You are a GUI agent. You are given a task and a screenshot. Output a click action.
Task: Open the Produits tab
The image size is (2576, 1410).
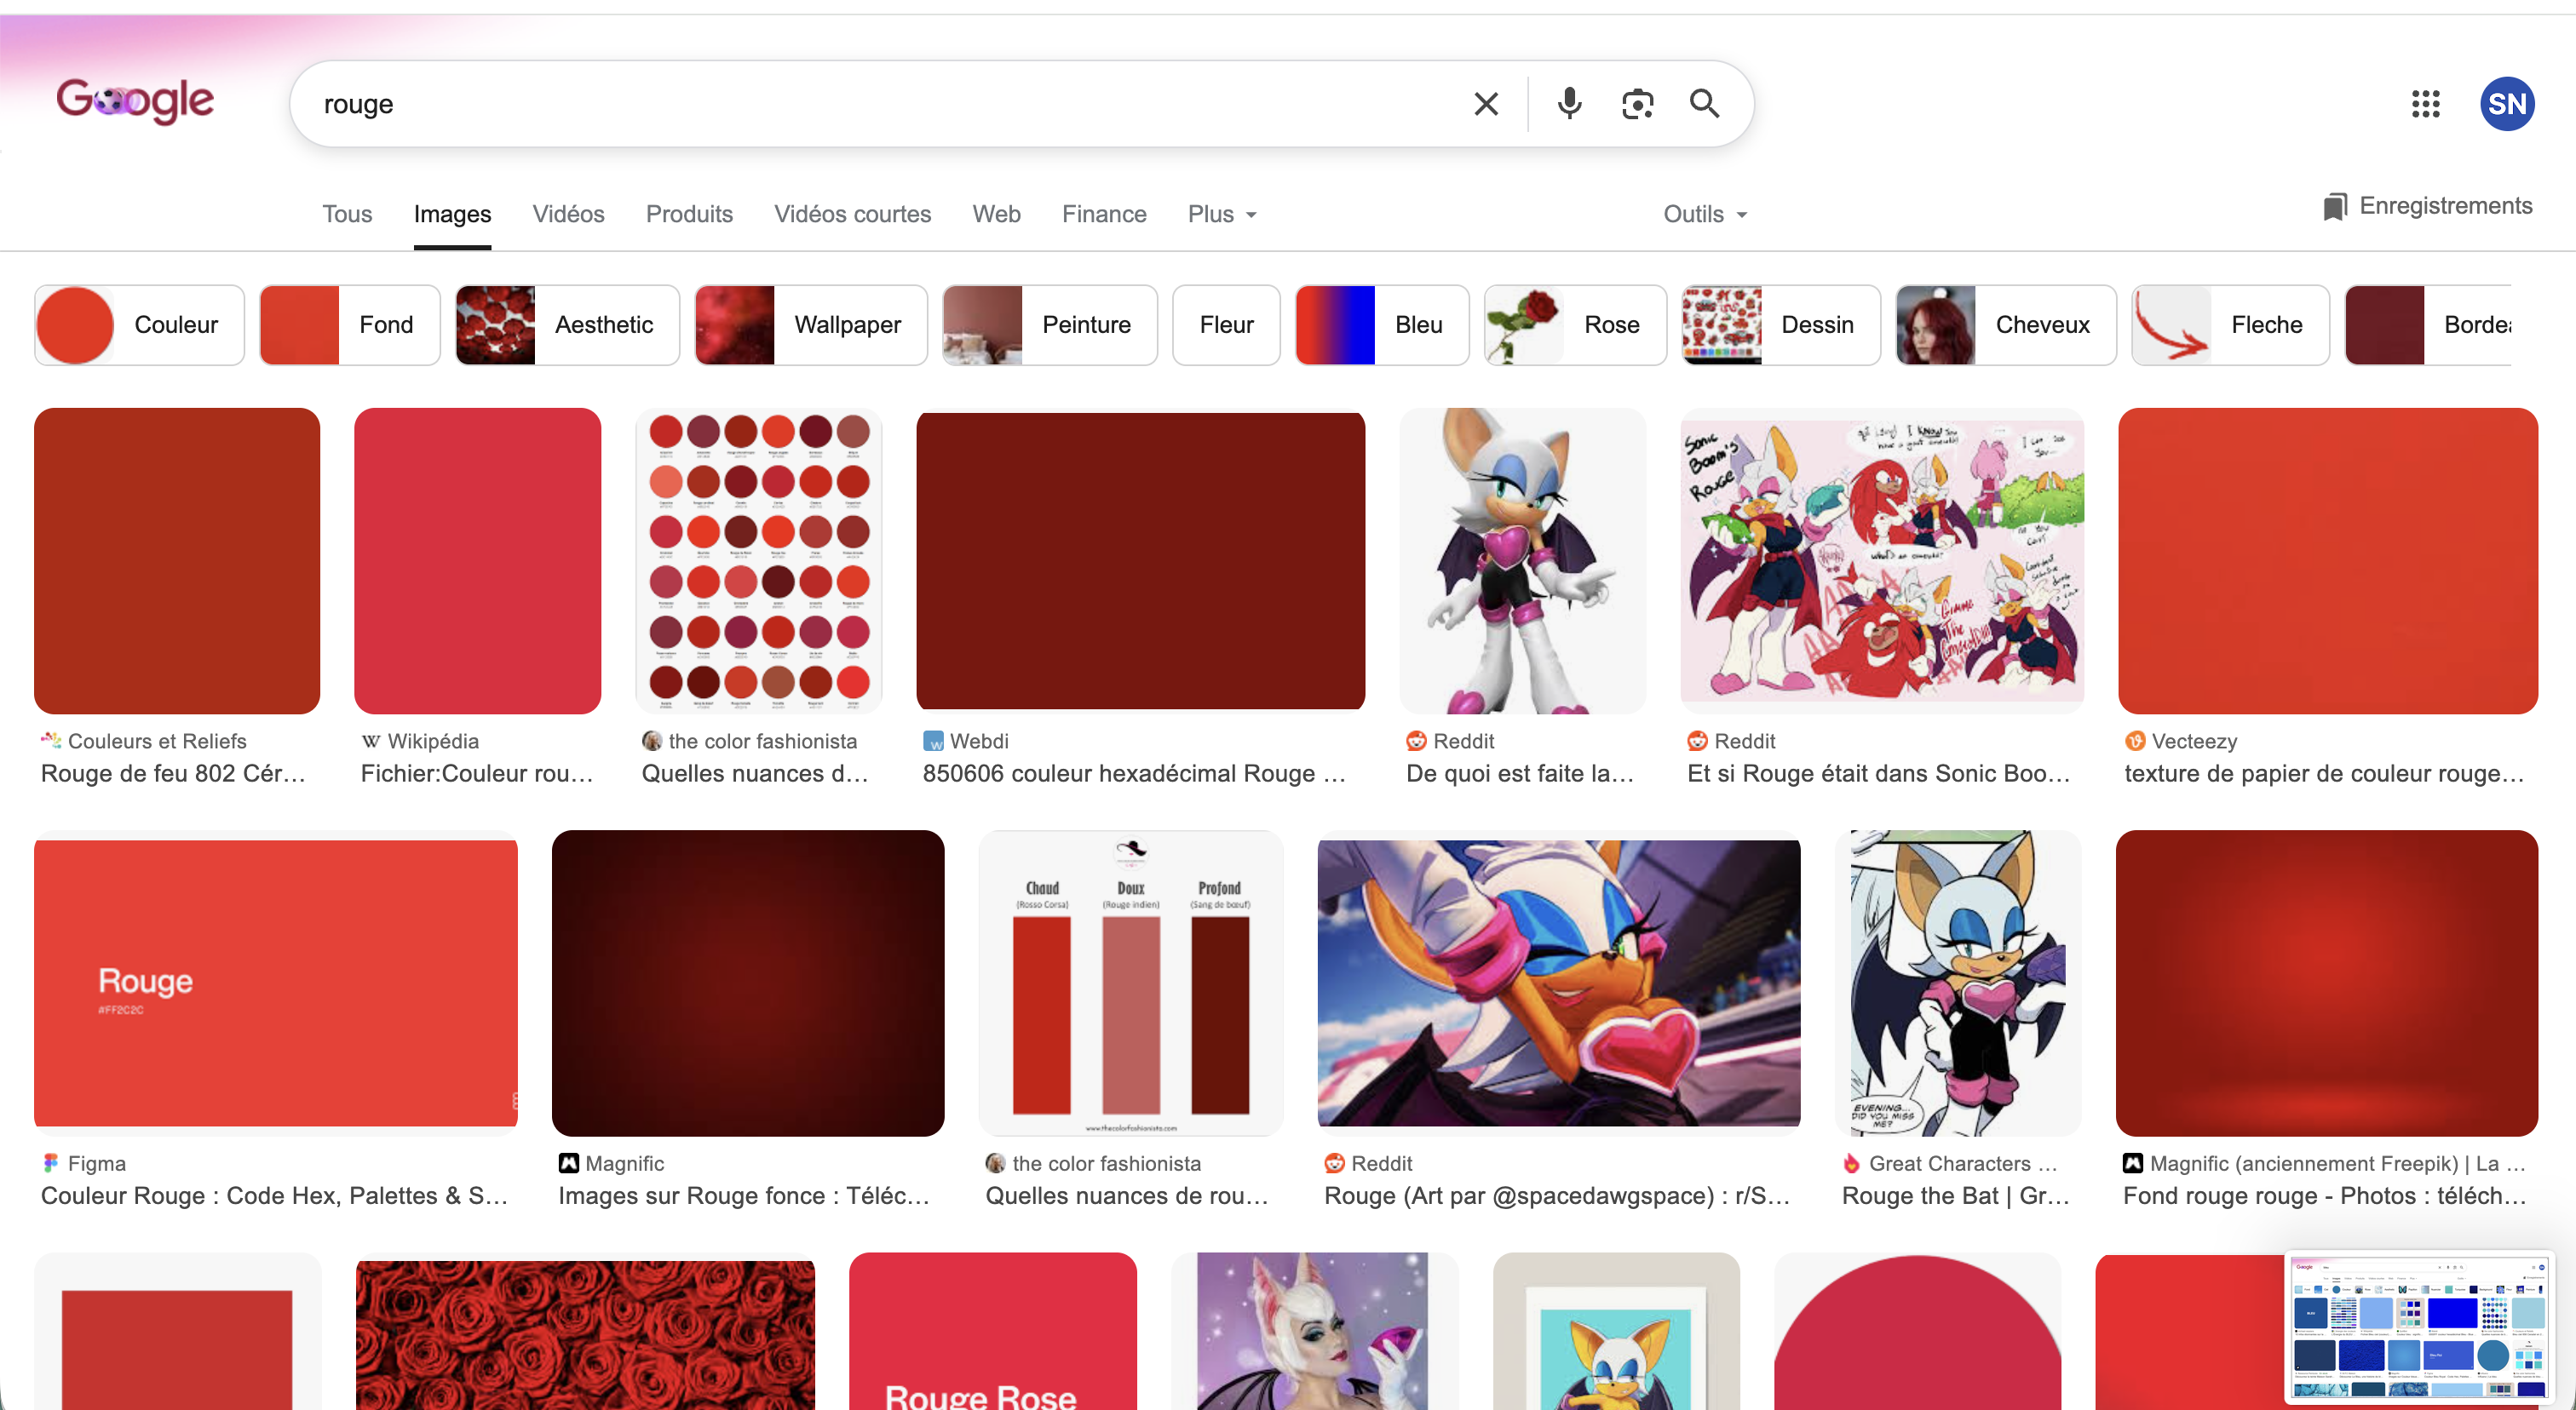689,214
